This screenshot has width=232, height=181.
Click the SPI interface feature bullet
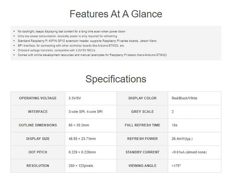tap(71, 45)
